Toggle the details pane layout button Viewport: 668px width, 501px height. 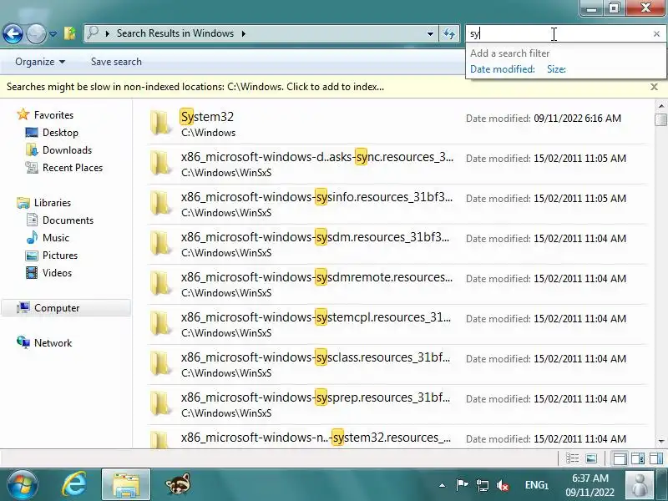coord(638,458)
